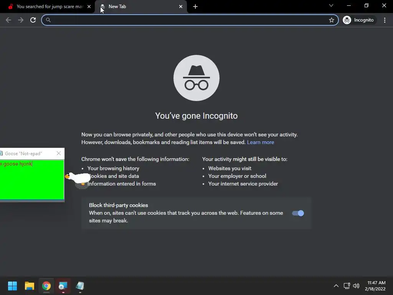Open the clock showing 11:47 AM
Image resolution: width=393 pixels, height=295 pixels.
[x=375, y=286]
